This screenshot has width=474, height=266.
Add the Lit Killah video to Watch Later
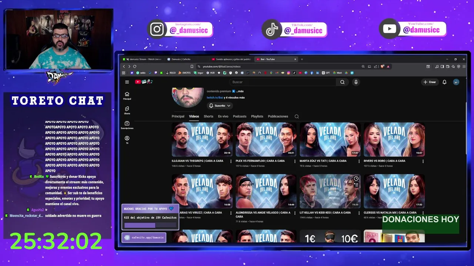click(356, 179)
